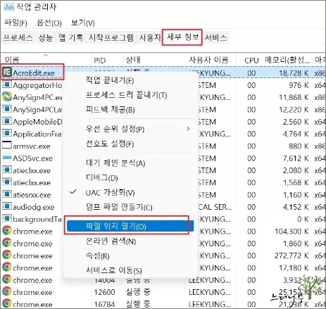
Task: Sort by the 이름 column header
Action: (x=46, y=59)
